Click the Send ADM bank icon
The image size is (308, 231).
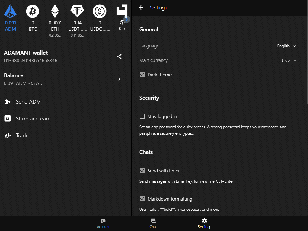click(x=8, y=101)
